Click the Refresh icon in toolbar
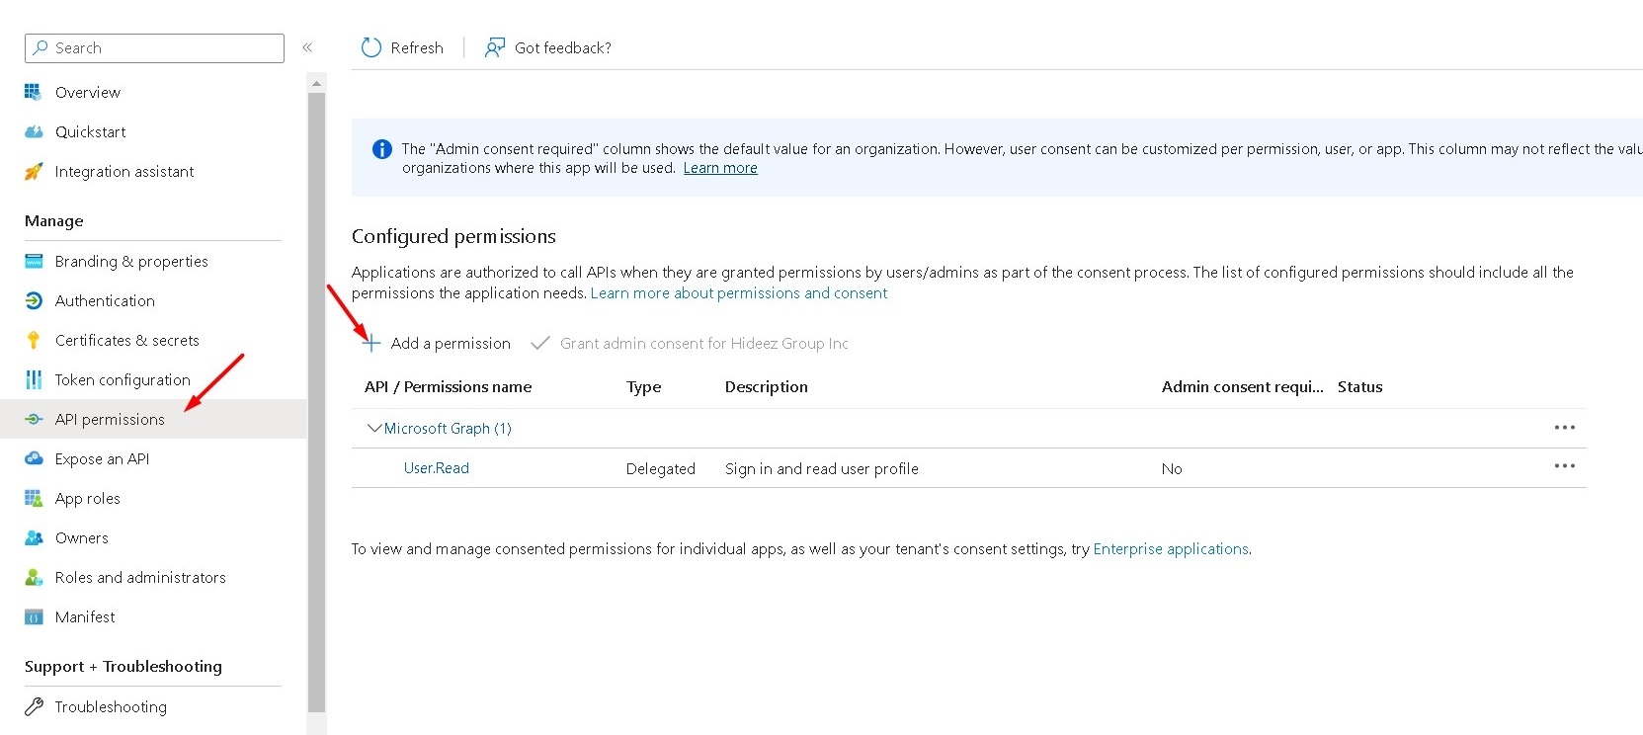The width and height of the screenshot is (1643, 735). click(371, 47)
